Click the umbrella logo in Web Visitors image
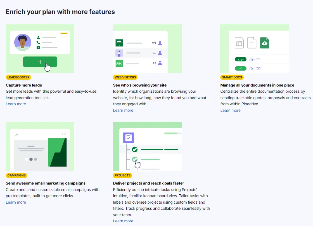Screen dimensions: 313x226 coord(119,43)
